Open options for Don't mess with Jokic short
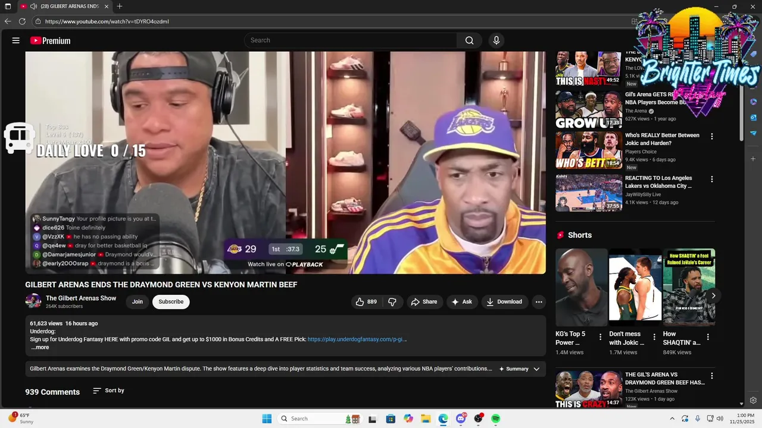Screen dimensions: 762x428 (x=654, y=337)
